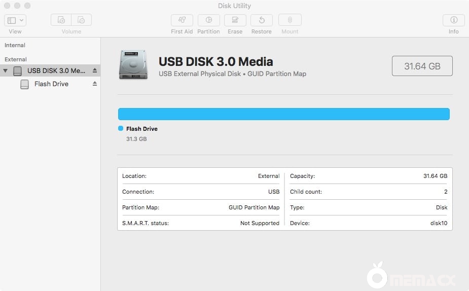Select the Restore toolbar icon
Screen dimensions: 469x291
[261, 20]
